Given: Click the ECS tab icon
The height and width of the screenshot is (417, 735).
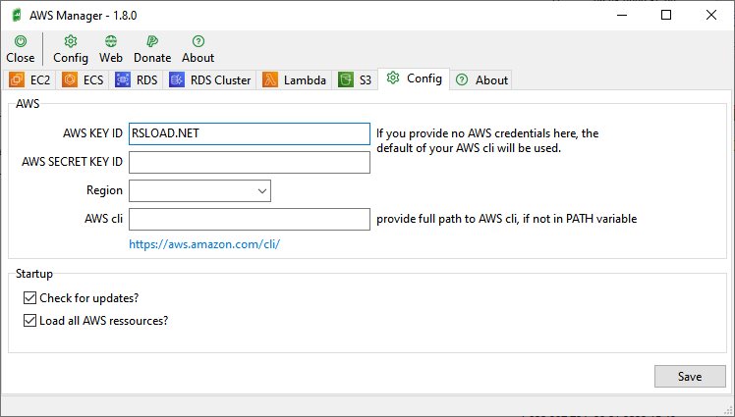Looking at the screenshot, I should [x=70, y=79].
